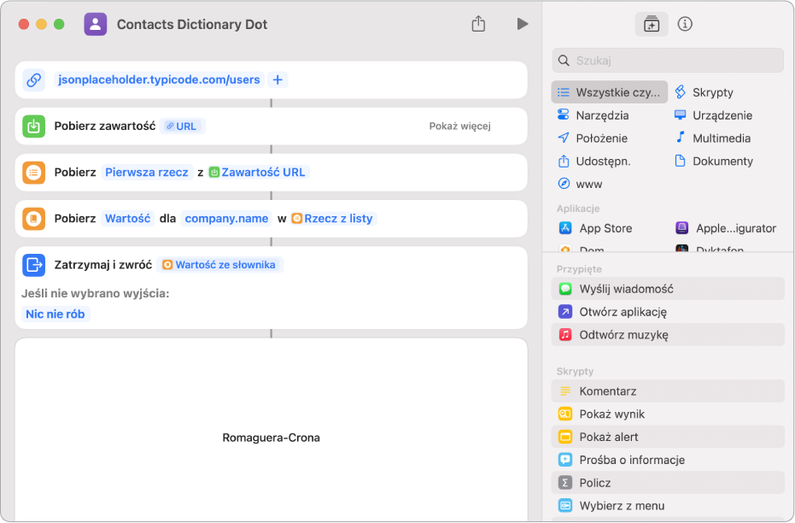Select the Multimedia category

click(721, 138)
